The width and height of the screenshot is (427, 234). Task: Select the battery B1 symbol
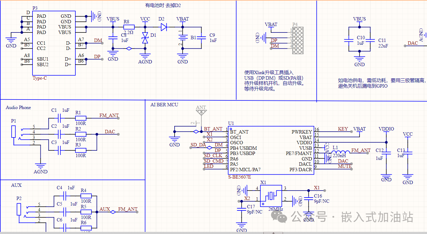click(183, 38)
